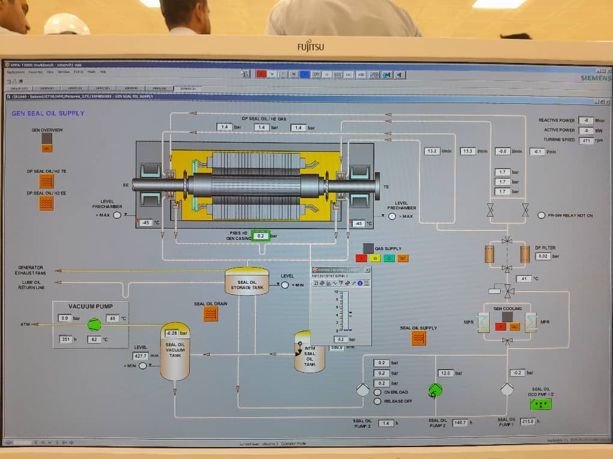Close the PRES H2 GEN CASING faceplate

[367, 270]
